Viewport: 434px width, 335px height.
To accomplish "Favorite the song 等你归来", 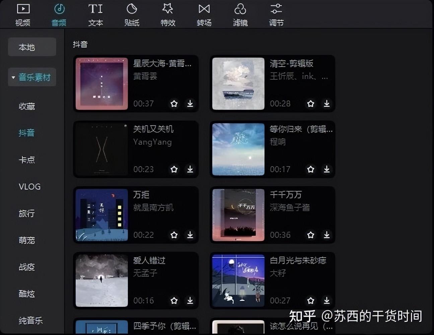I will (x=311, y=169).
